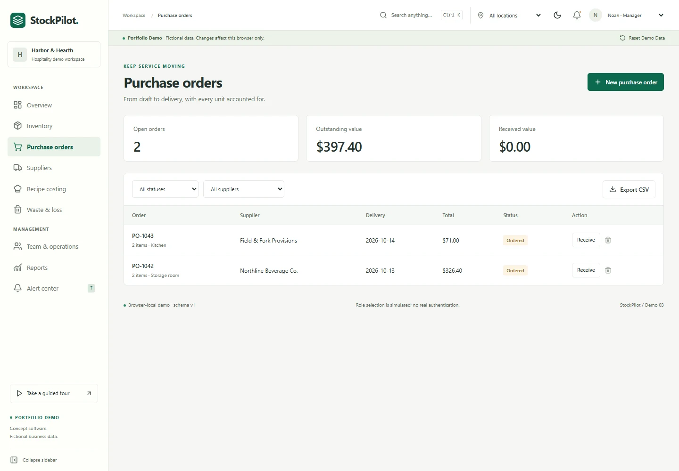Open order PO-1042
679x471 pixels.
click(x=143, y=266)
